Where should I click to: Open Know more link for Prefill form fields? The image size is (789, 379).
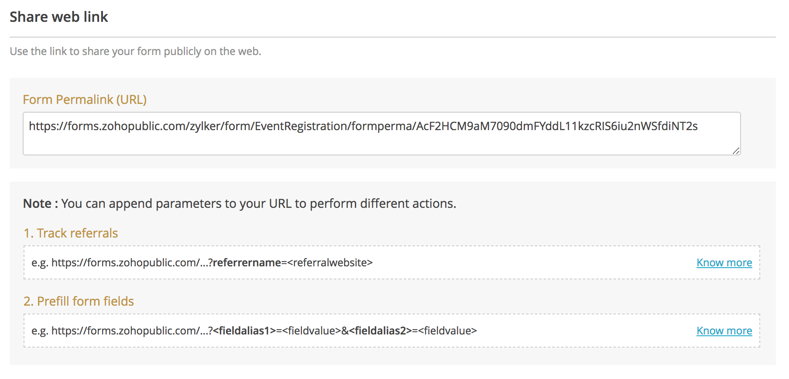click(x=724, y=331)
